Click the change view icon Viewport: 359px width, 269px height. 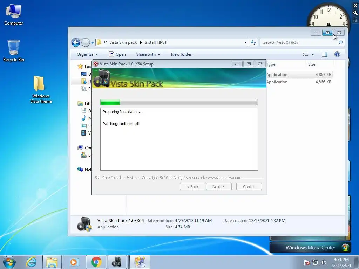[305, 54]
